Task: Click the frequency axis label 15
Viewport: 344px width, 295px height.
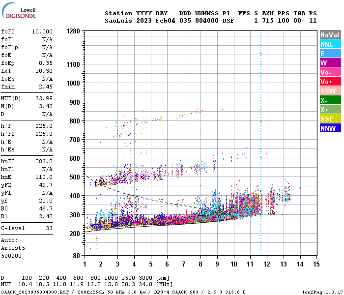Action: click(x=316, y=264)
